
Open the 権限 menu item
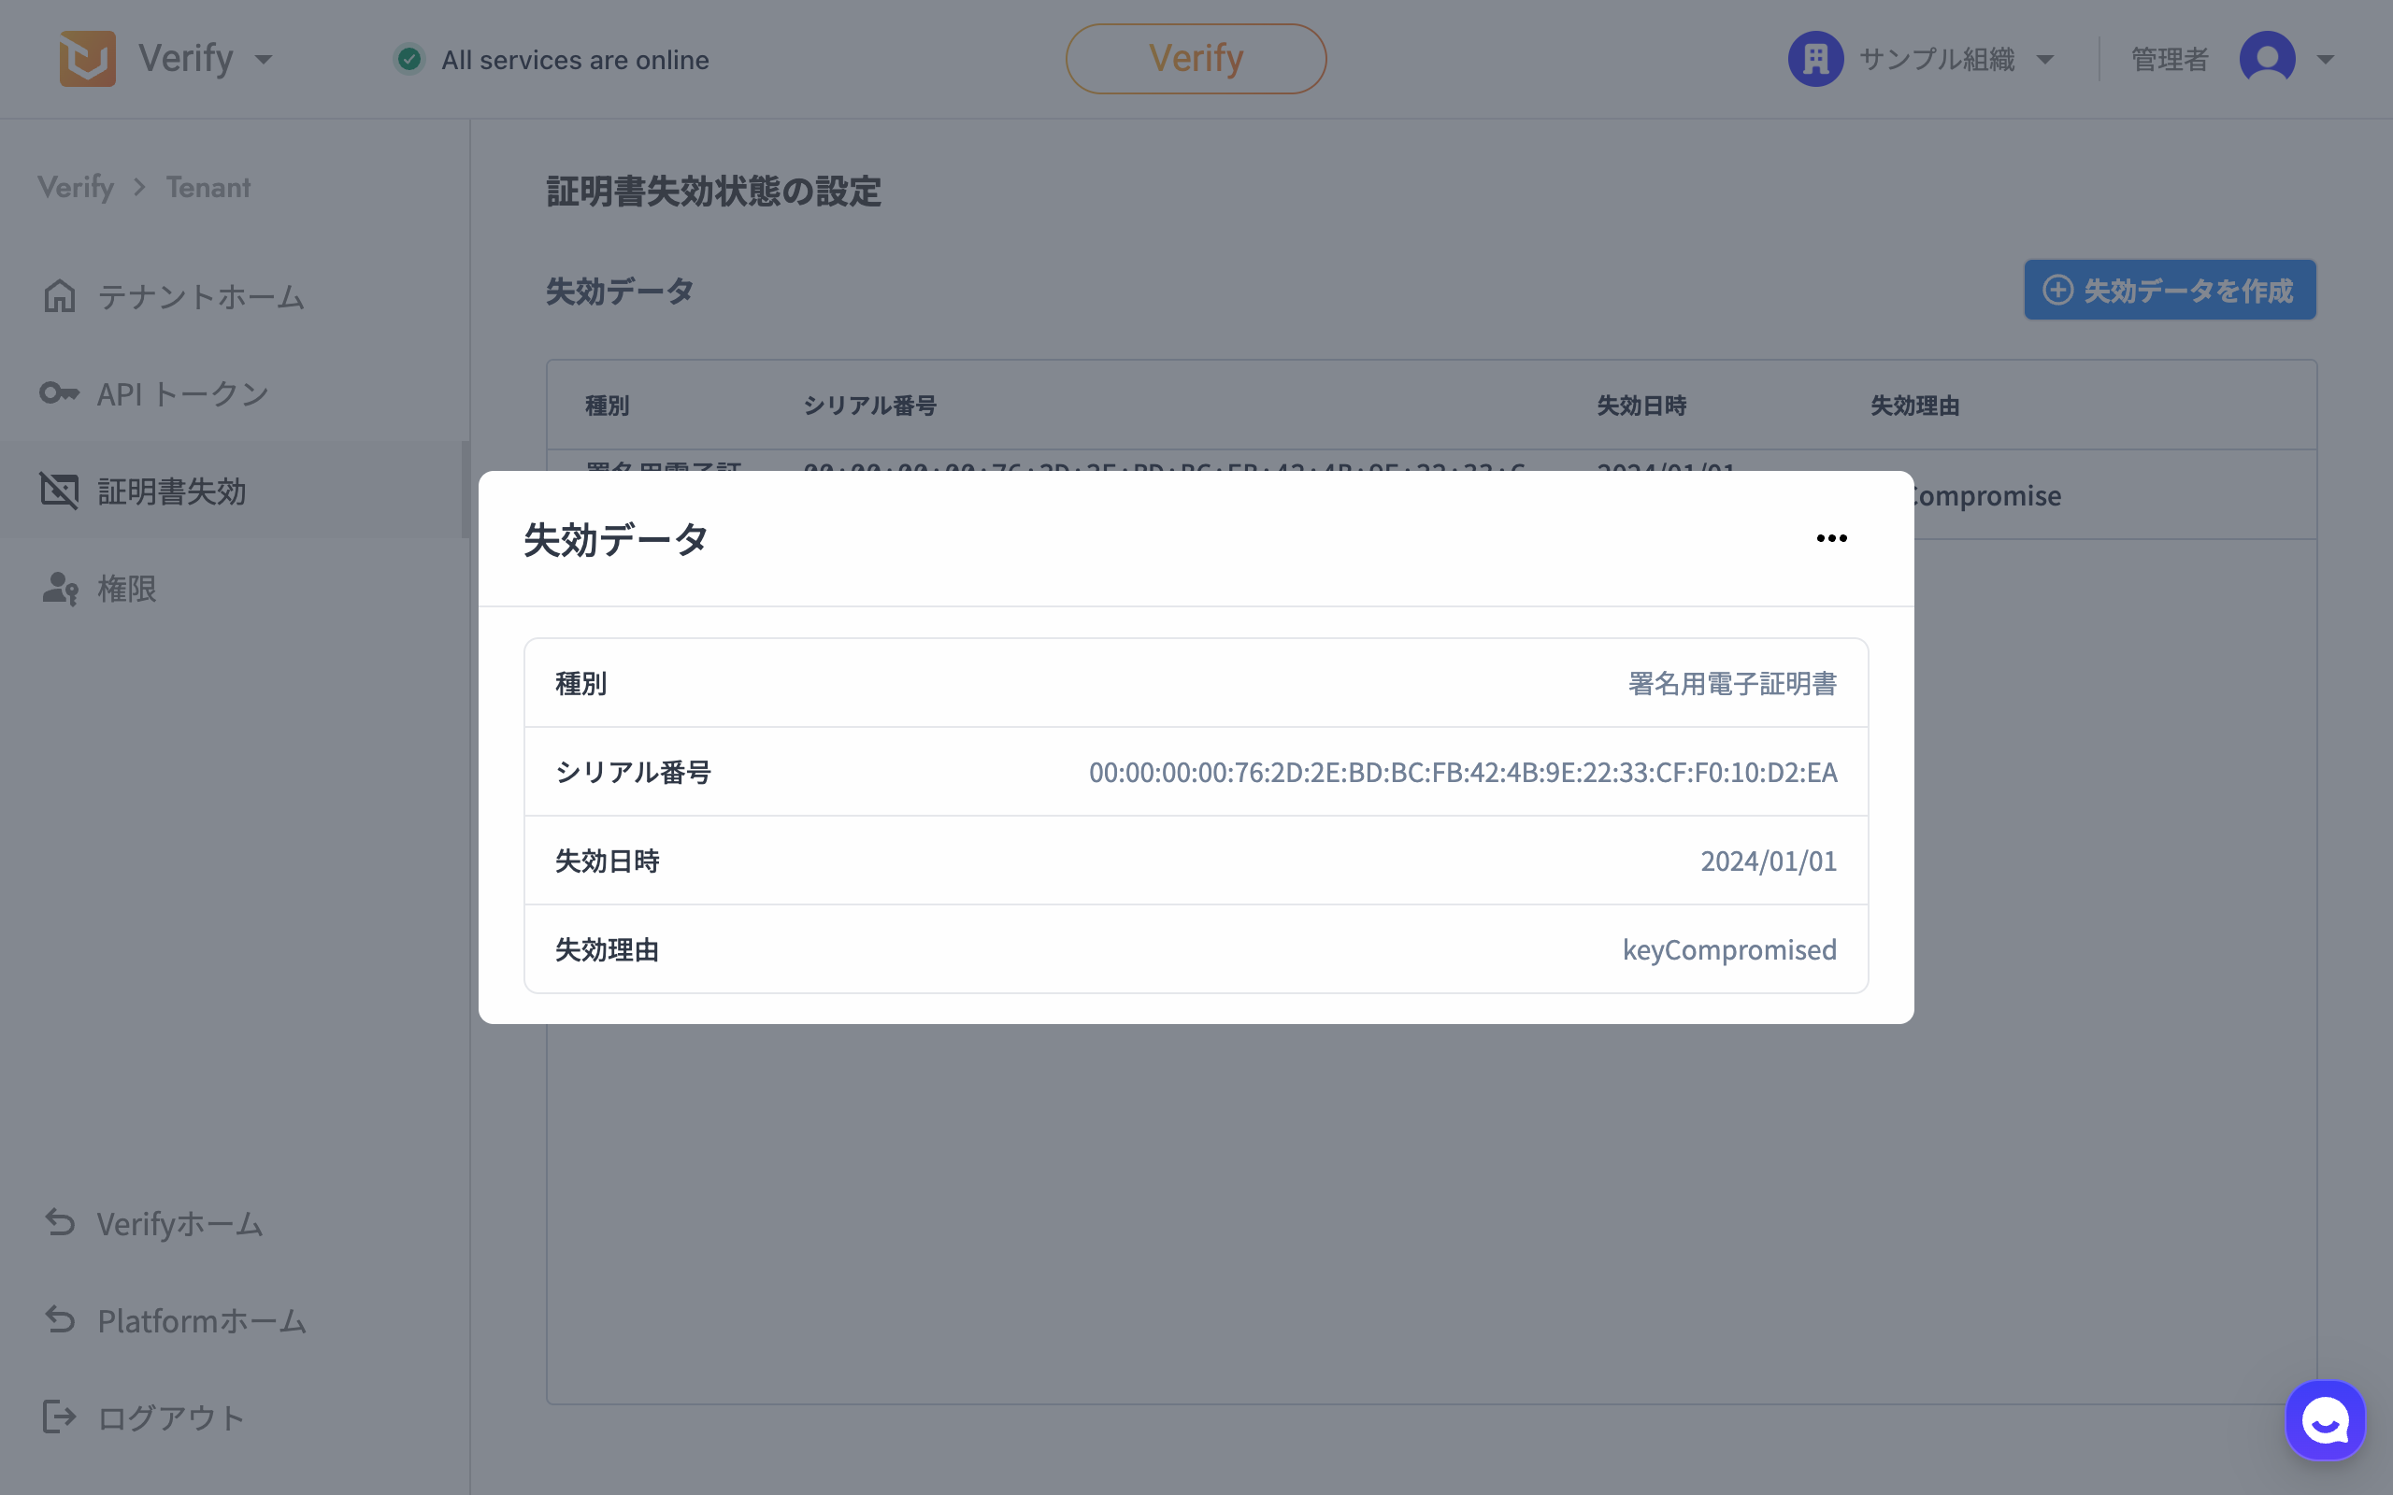126,589
